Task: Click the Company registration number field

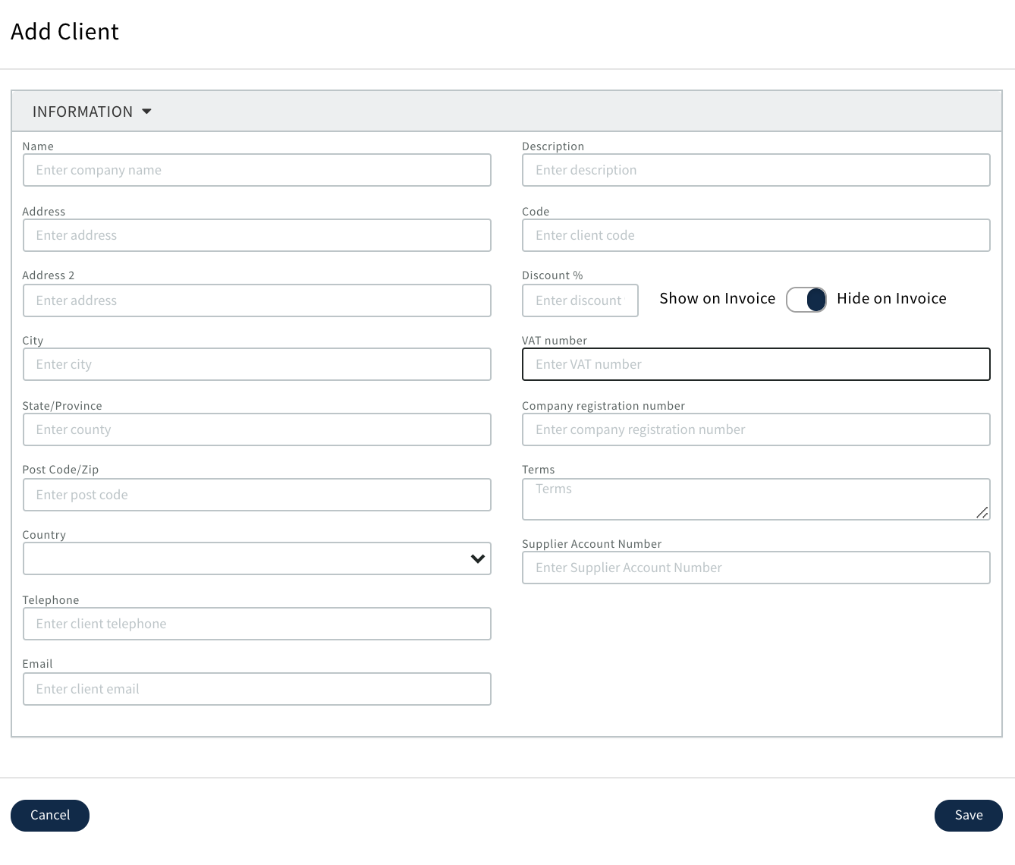Action: (756, 429)
